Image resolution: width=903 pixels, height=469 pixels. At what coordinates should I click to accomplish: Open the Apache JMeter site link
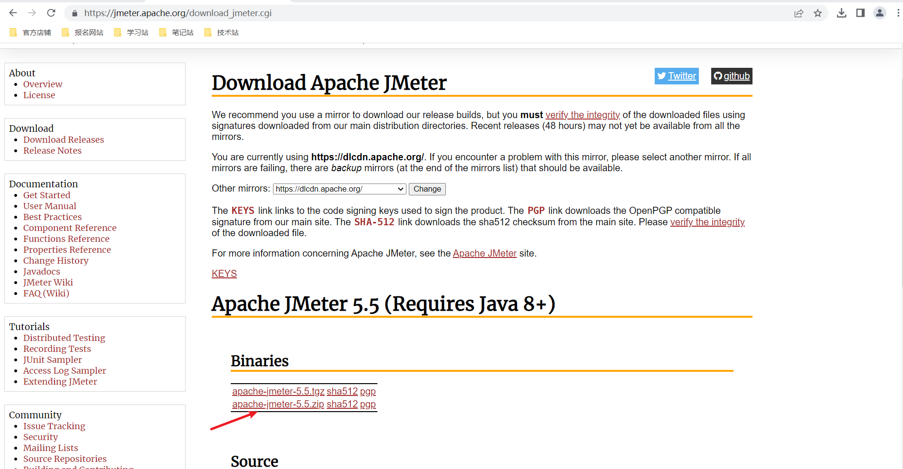pos(485,253)
